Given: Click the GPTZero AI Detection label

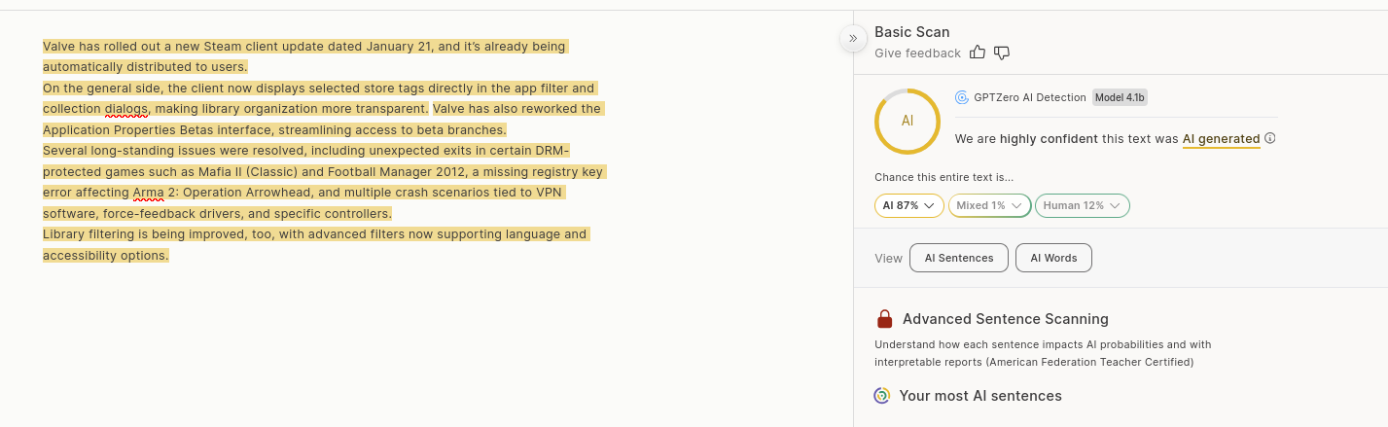Looking at the screenshot, I should click(x=1029, y=97).
